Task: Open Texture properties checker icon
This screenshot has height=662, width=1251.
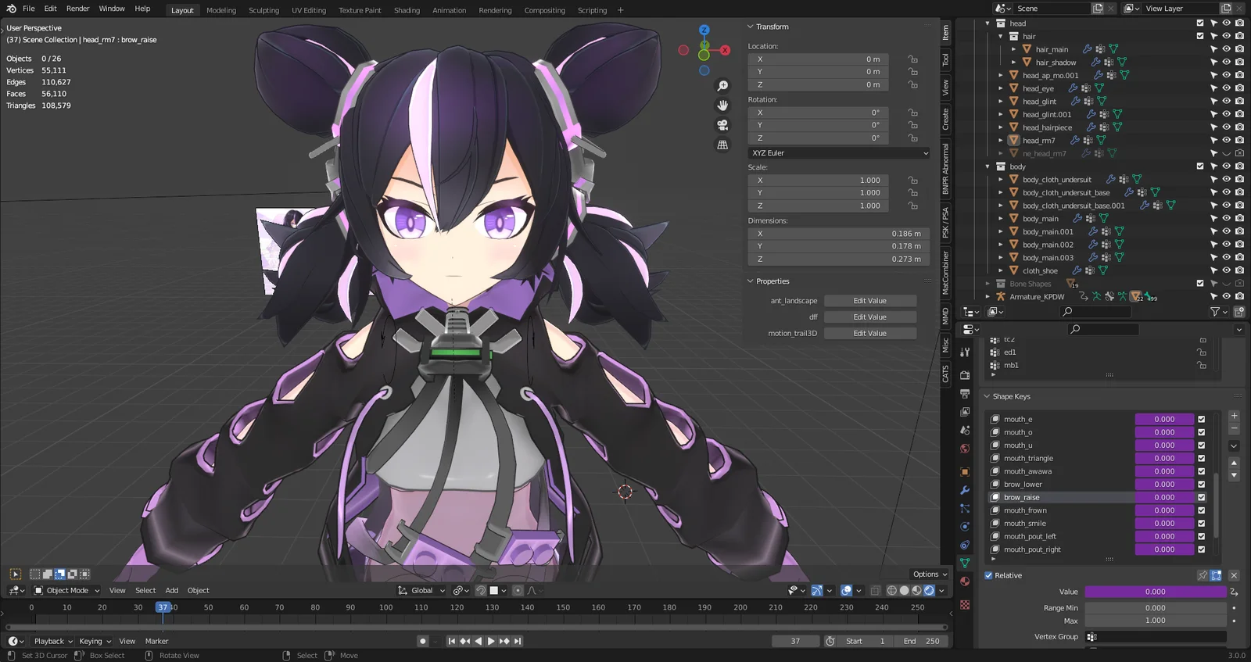Action: (965, 605)
